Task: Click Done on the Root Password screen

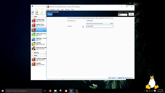Action: tap(50, 14)
